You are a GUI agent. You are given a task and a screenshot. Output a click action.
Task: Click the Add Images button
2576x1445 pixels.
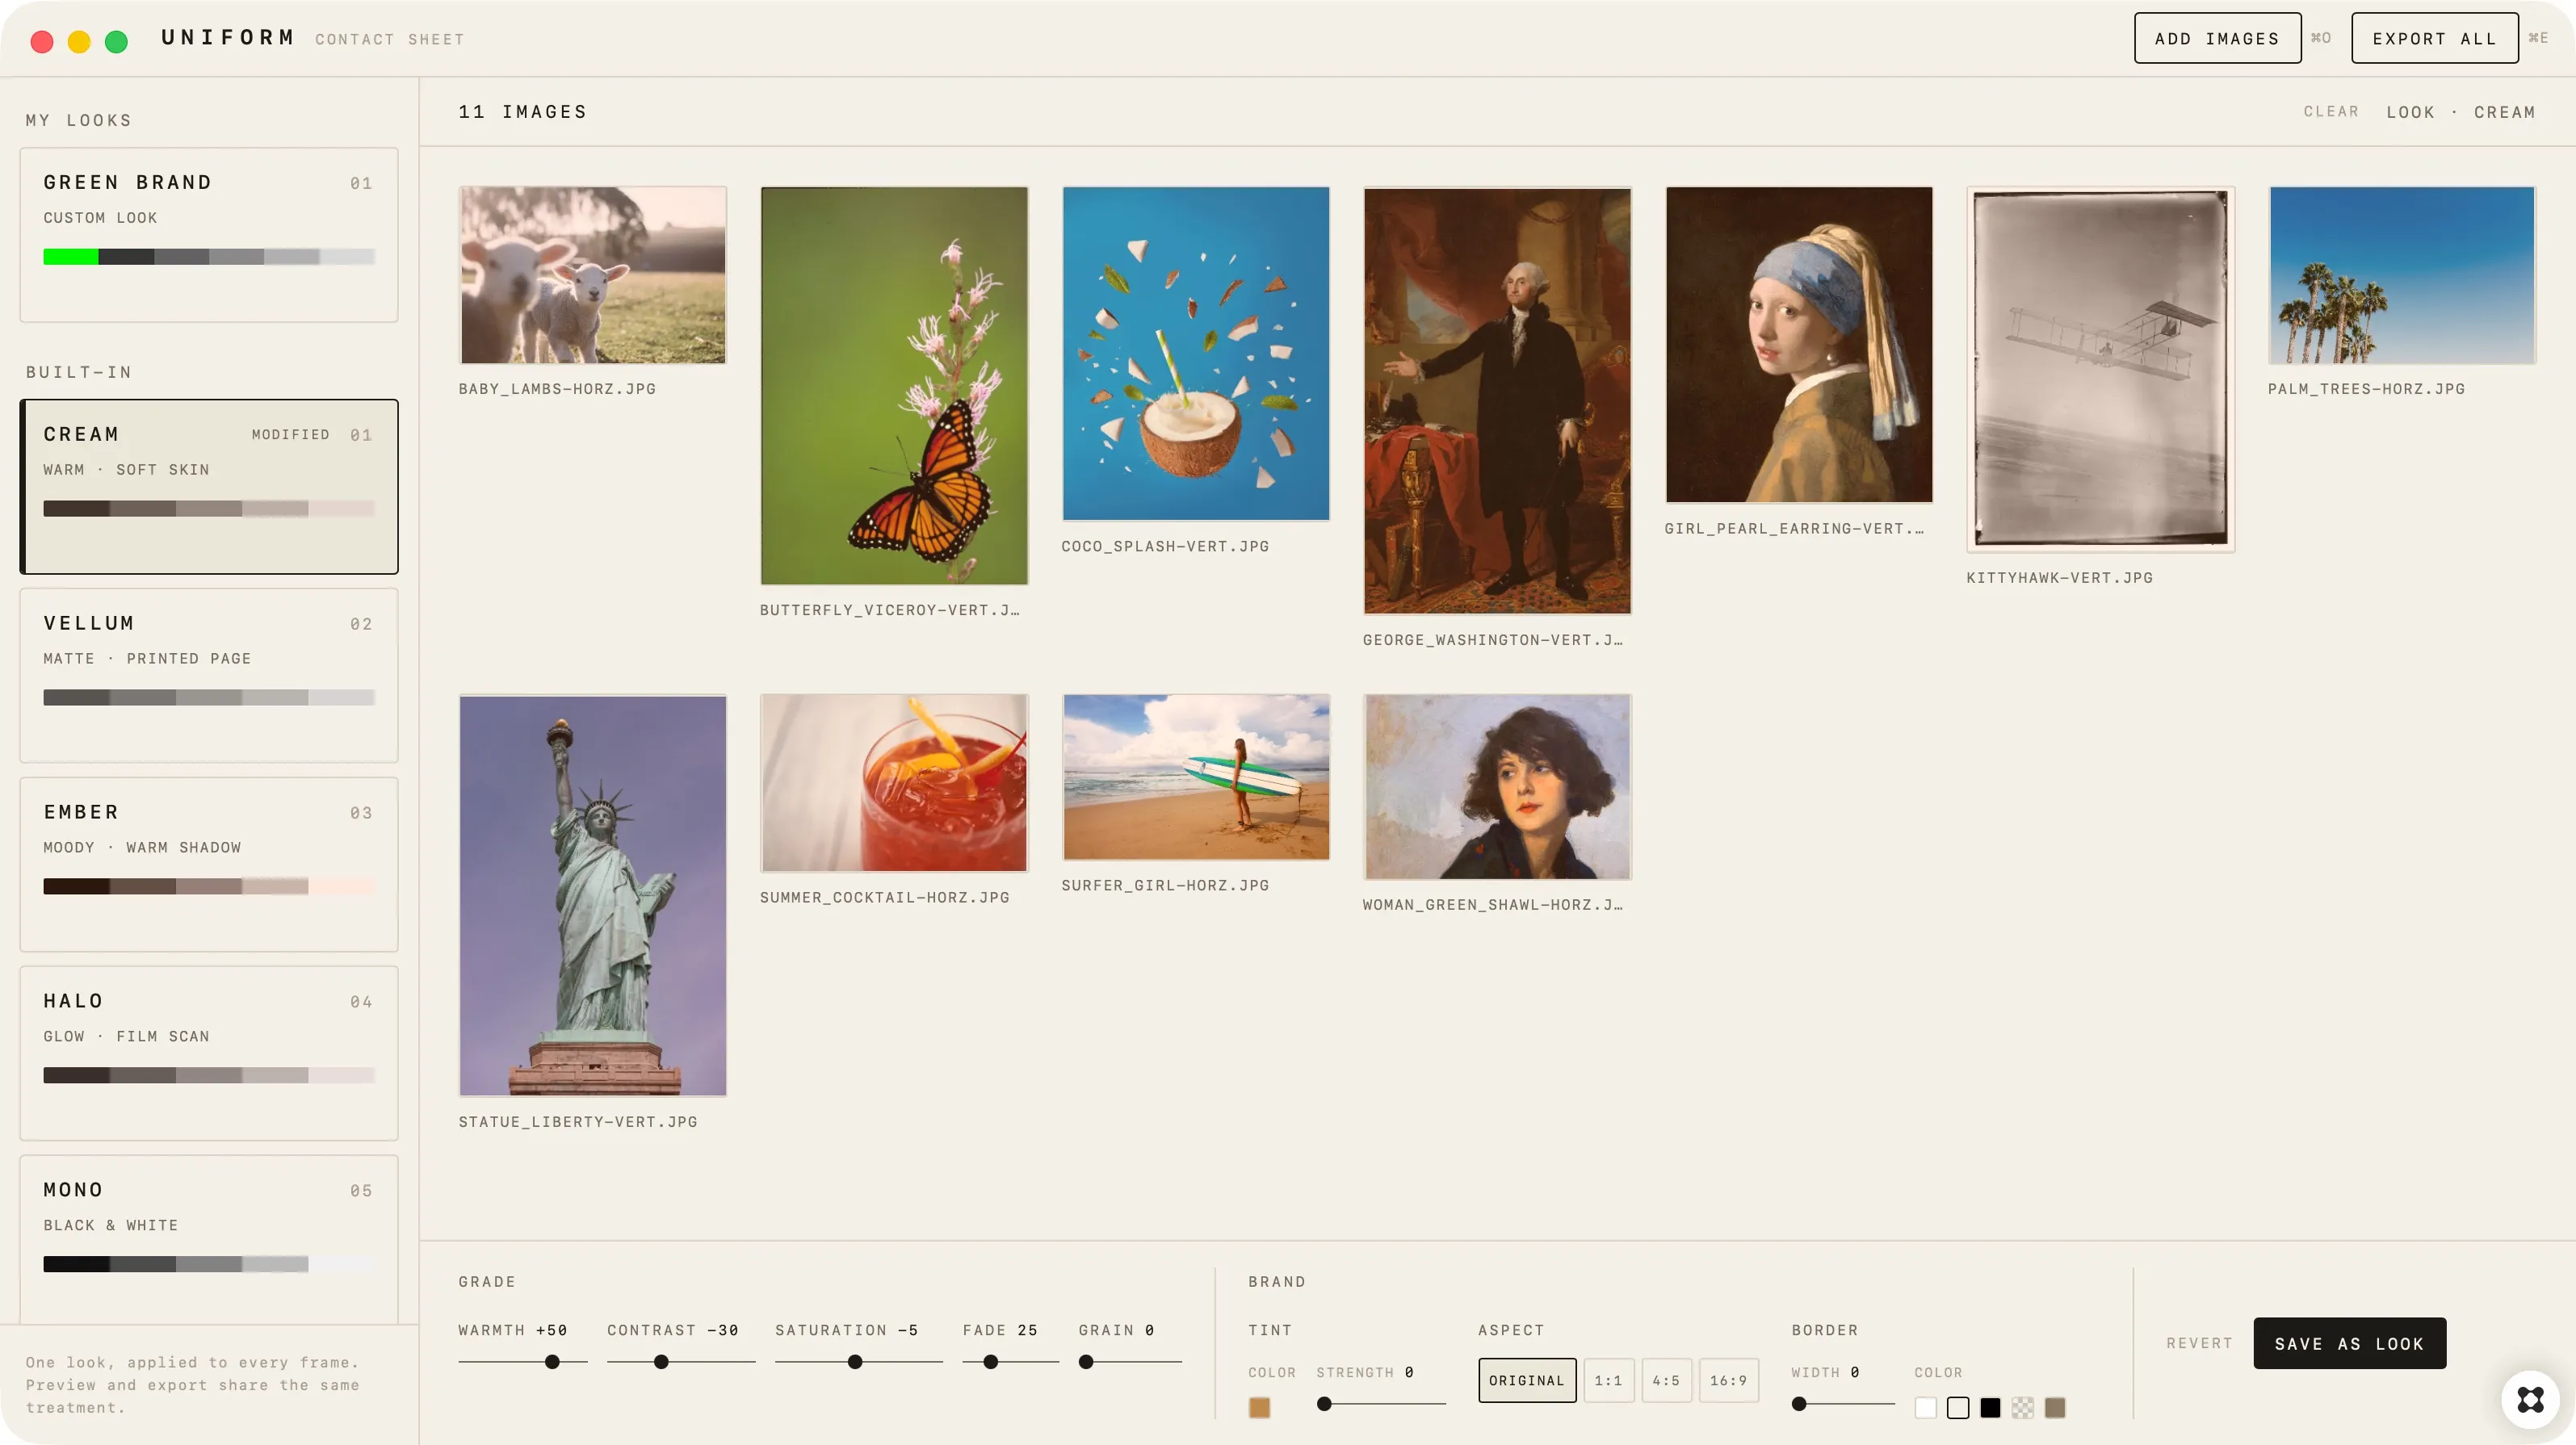pos(2217,38)
